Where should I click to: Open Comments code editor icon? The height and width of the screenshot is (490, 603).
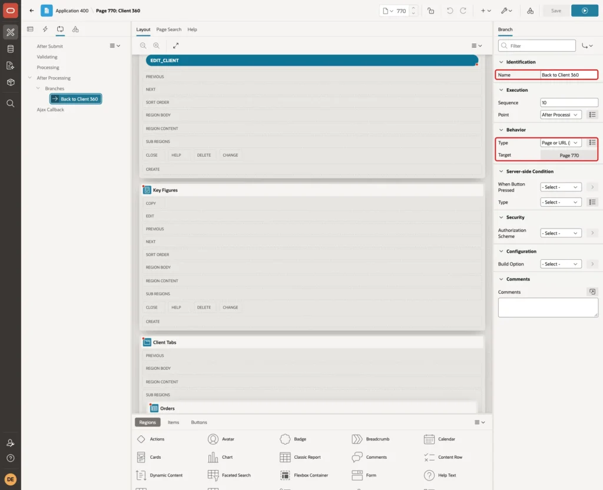tap(592, 292)
